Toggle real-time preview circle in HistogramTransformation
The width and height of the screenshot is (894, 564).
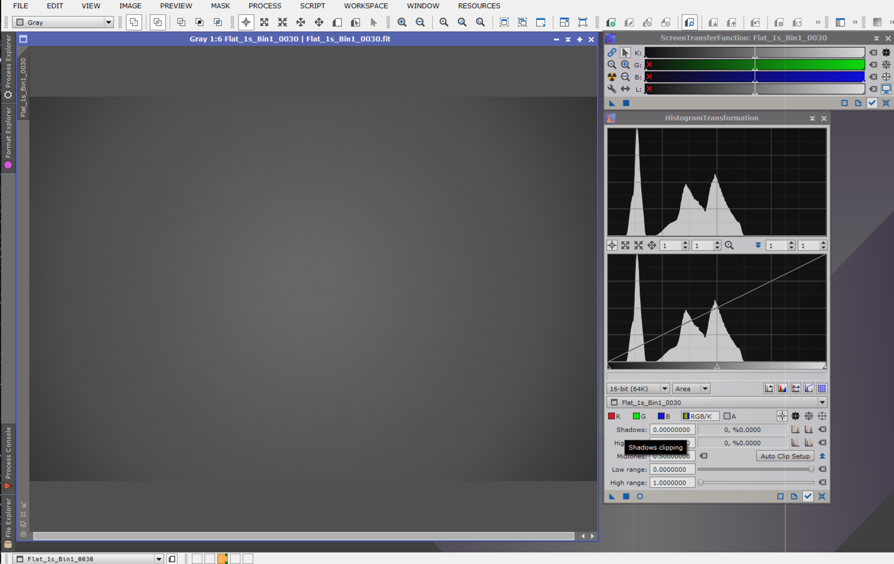(640, 496)
